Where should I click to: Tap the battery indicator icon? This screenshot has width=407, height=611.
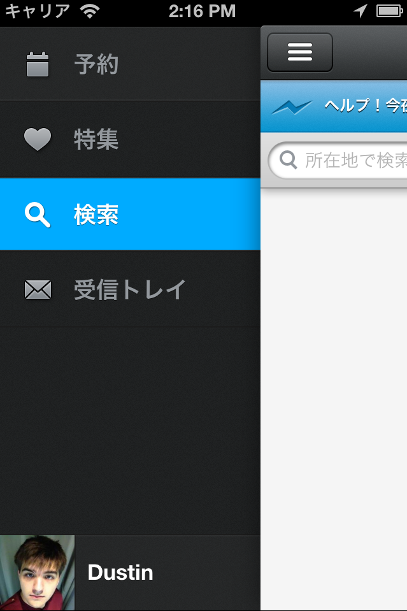pos(389,11)
